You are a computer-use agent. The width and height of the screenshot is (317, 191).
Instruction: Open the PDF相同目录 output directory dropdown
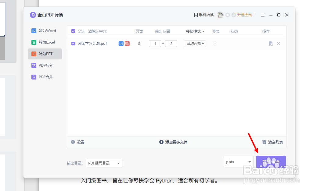104,163
